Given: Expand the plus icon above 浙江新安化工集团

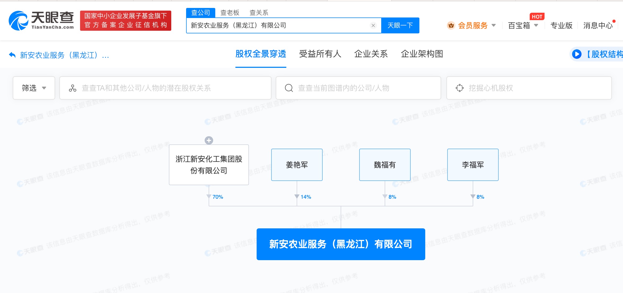Looking at the screenshot, I should pos(209,140).
